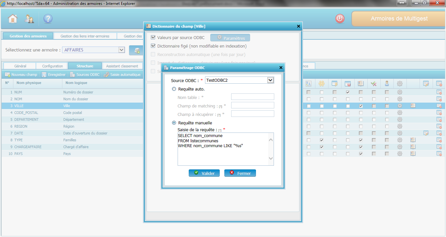Select the Requête manuelle radio button
The image size is (446, 237).
click(x=174, y=123)
